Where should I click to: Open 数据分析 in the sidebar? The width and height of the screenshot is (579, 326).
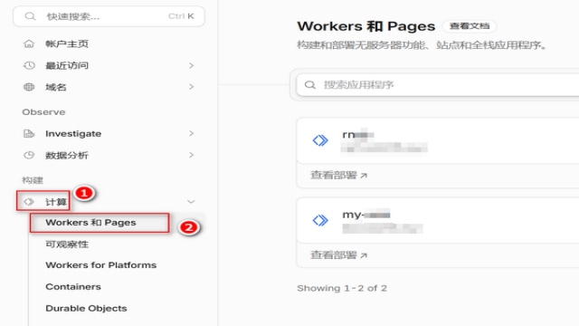coord(67,155)
